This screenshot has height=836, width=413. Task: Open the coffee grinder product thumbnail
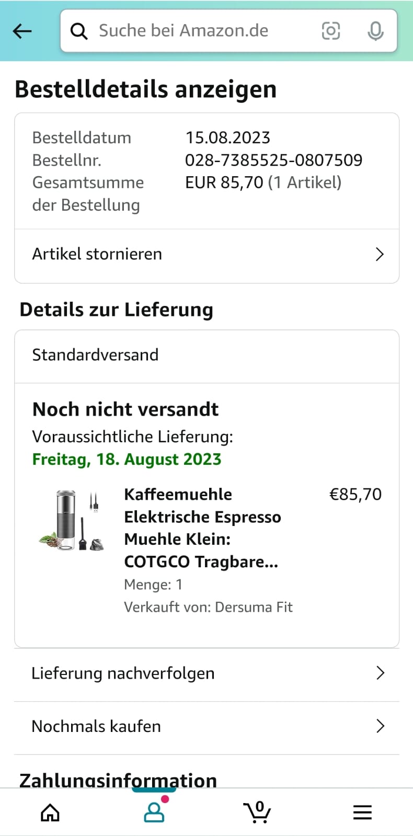pyautogui.click(x=72, y=521)
